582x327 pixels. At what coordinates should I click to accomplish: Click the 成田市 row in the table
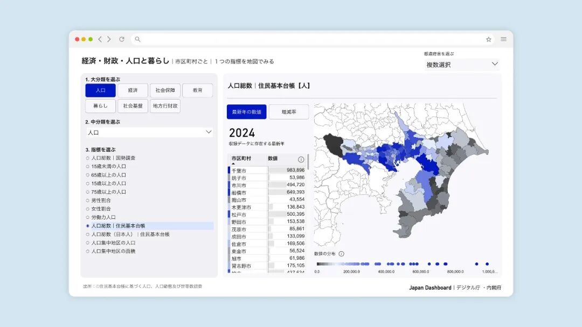(x=267, y=236)
